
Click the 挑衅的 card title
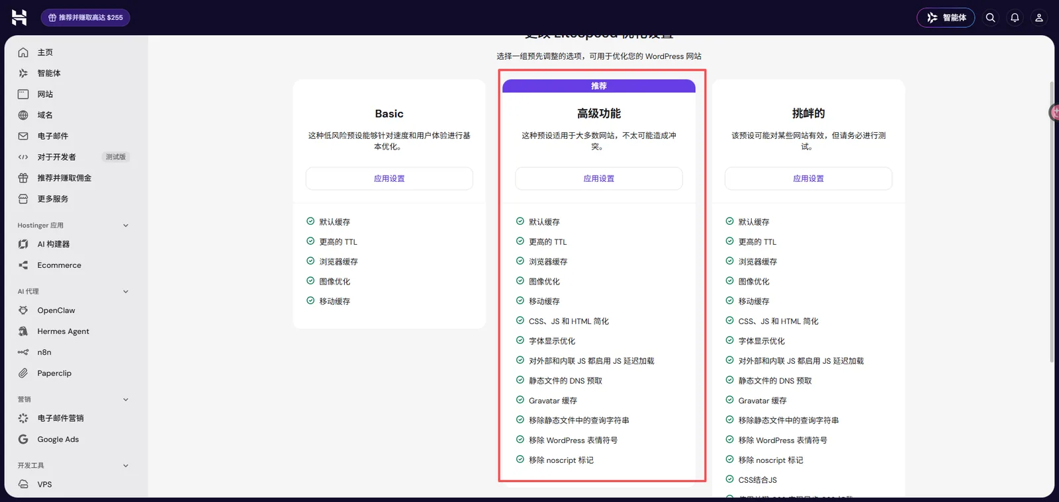coord(808,114)
